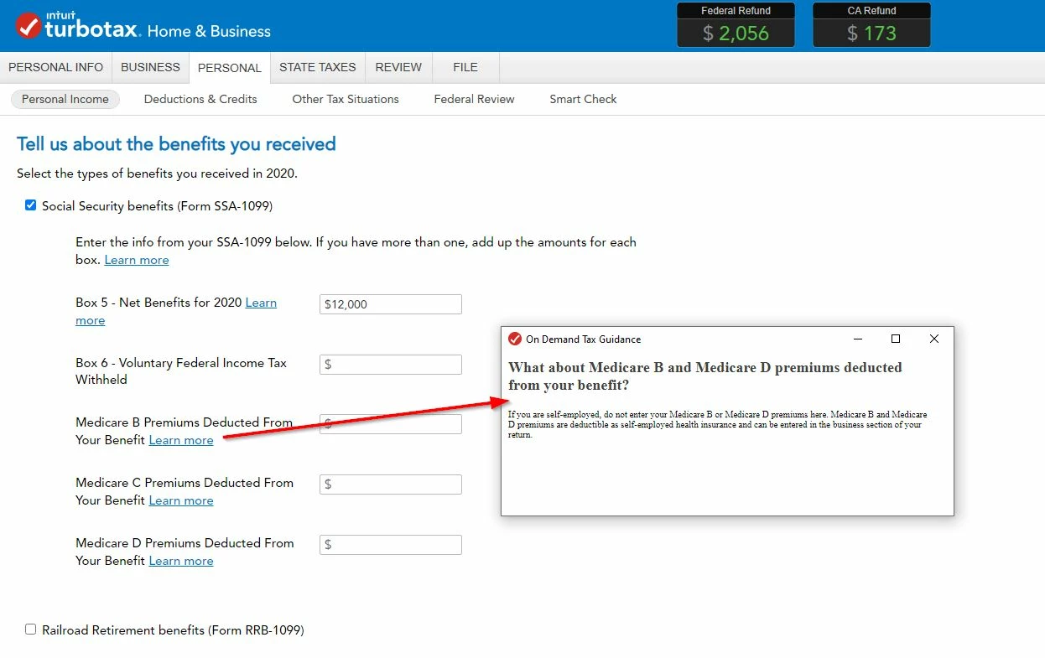
Task: Close the On Demand Tax Guidance window
Action: click(934, 339)
